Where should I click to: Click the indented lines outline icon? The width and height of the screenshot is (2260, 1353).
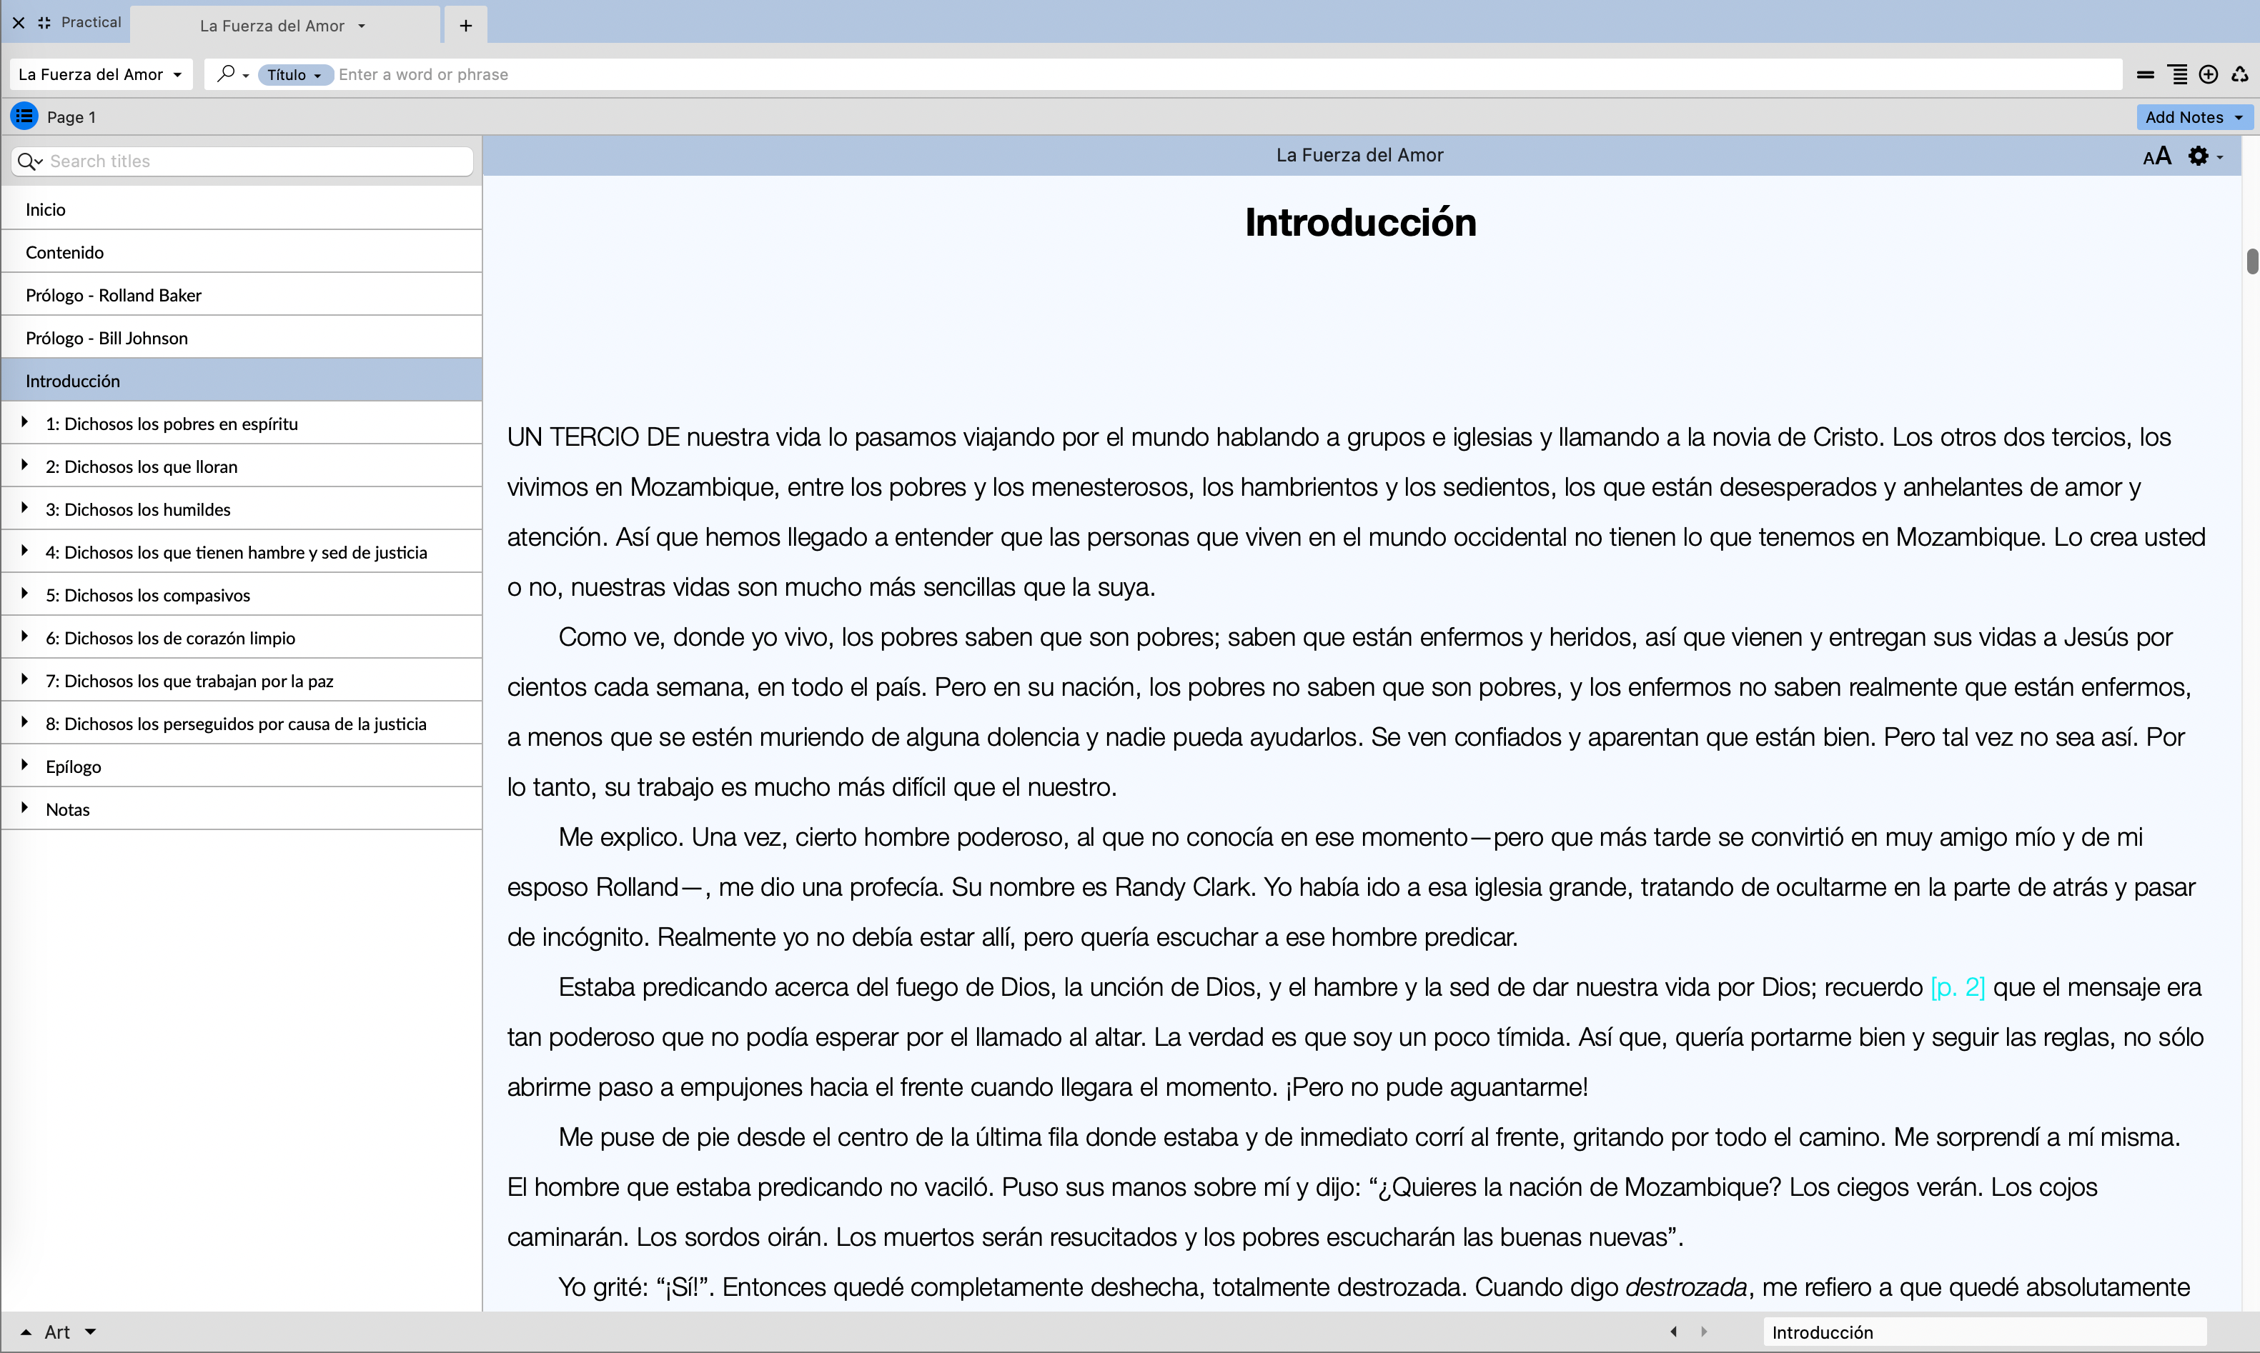[x=2177, y=75]
